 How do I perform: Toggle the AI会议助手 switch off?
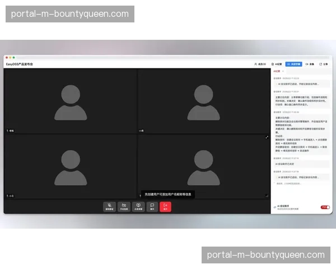coord(324,207)
